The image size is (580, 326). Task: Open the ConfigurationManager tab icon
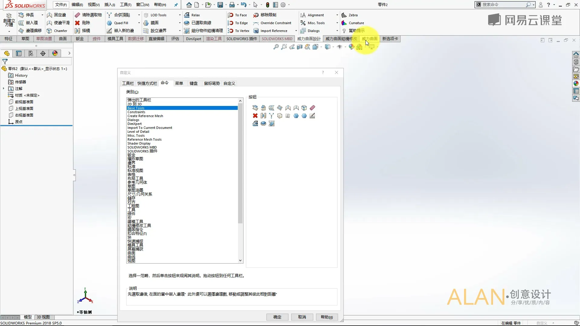[31, 53]
